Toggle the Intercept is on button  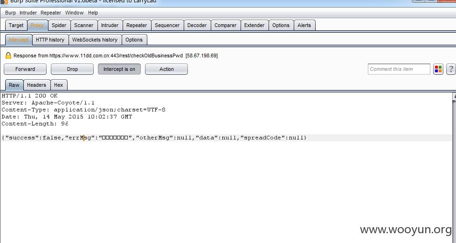[119, 69]
